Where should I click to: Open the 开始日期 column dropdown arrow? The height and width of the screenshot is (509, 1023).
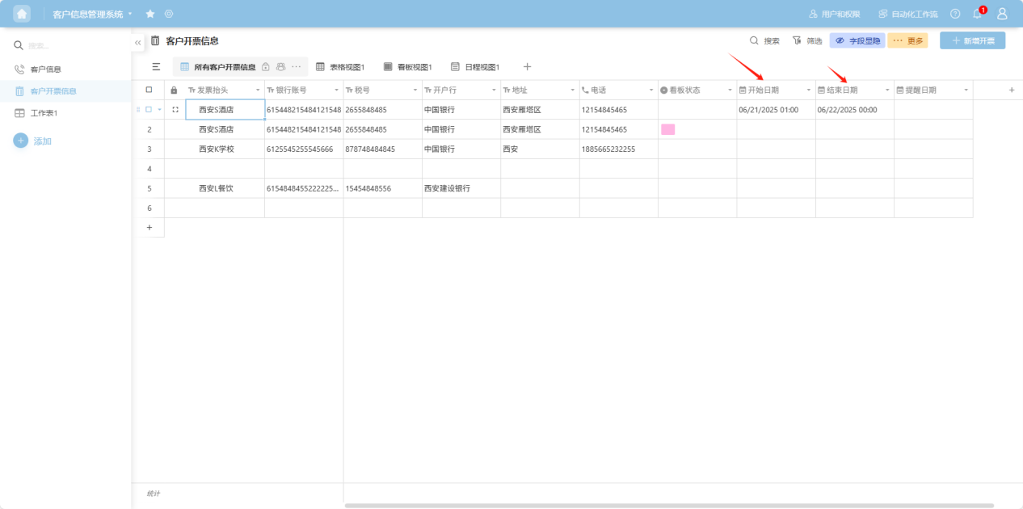point(808,90)
